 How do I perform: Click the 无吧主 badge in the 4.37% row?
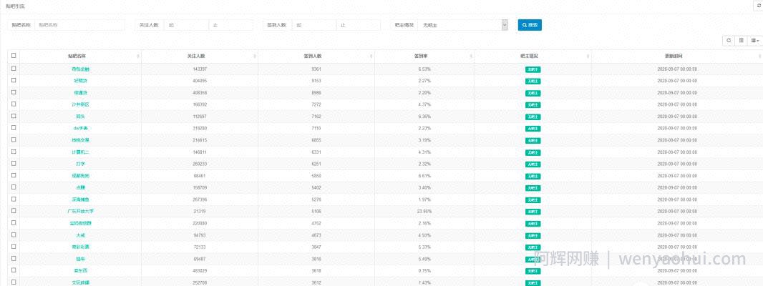(x=533, y=105)
